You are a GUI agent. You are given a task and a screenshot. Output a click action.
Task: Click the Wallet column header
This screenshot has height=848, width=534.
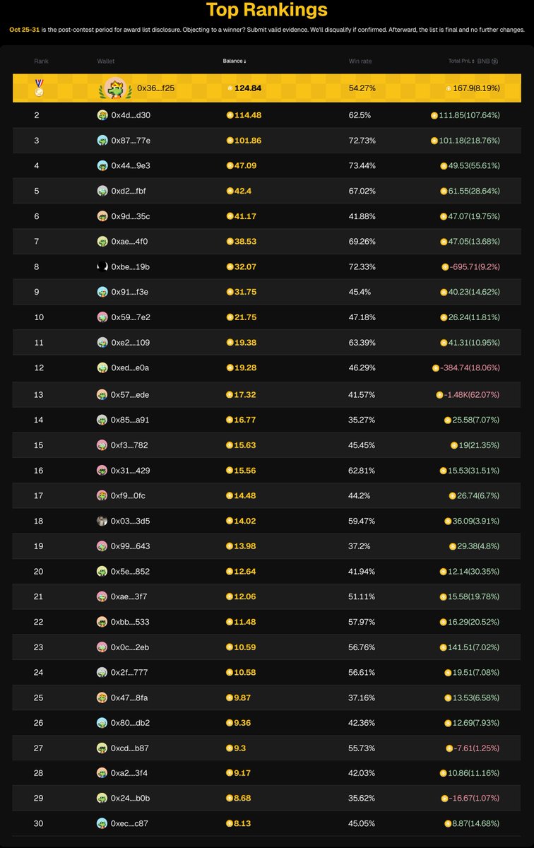(x=105, y=61)
